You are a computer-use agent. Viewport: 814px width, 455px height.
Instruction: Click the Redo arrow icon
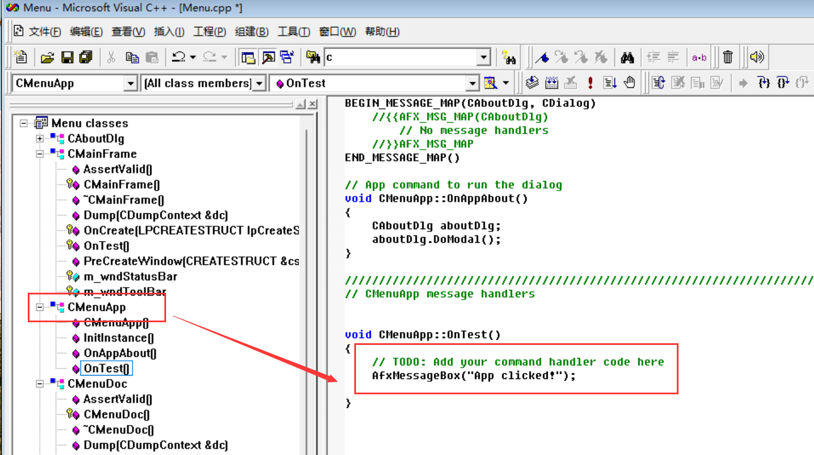210,57
